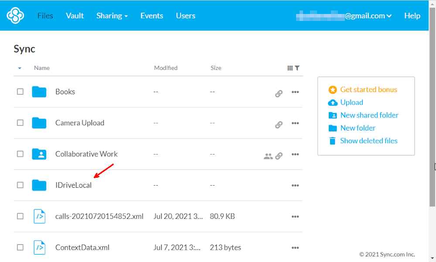Open the Help menu item

point(412,16)
